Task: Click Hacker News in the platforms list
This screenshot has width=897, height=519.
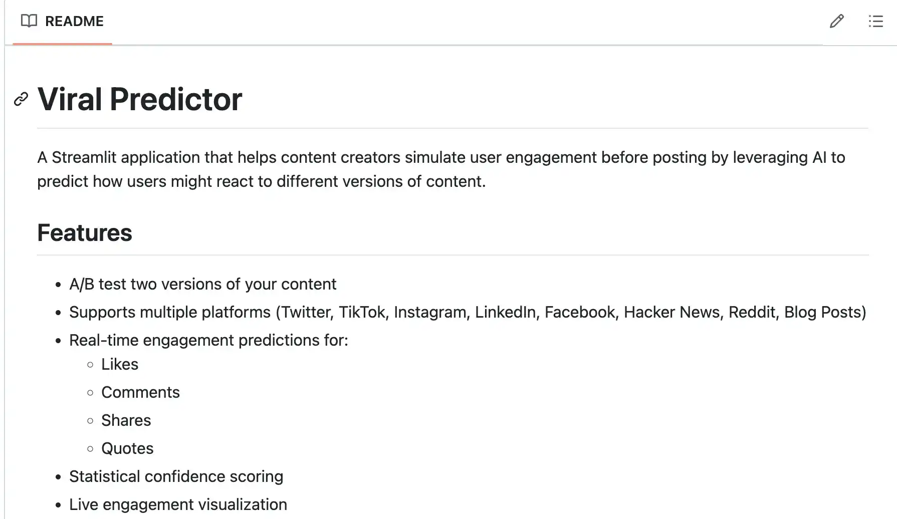Action: click(671, 312)
